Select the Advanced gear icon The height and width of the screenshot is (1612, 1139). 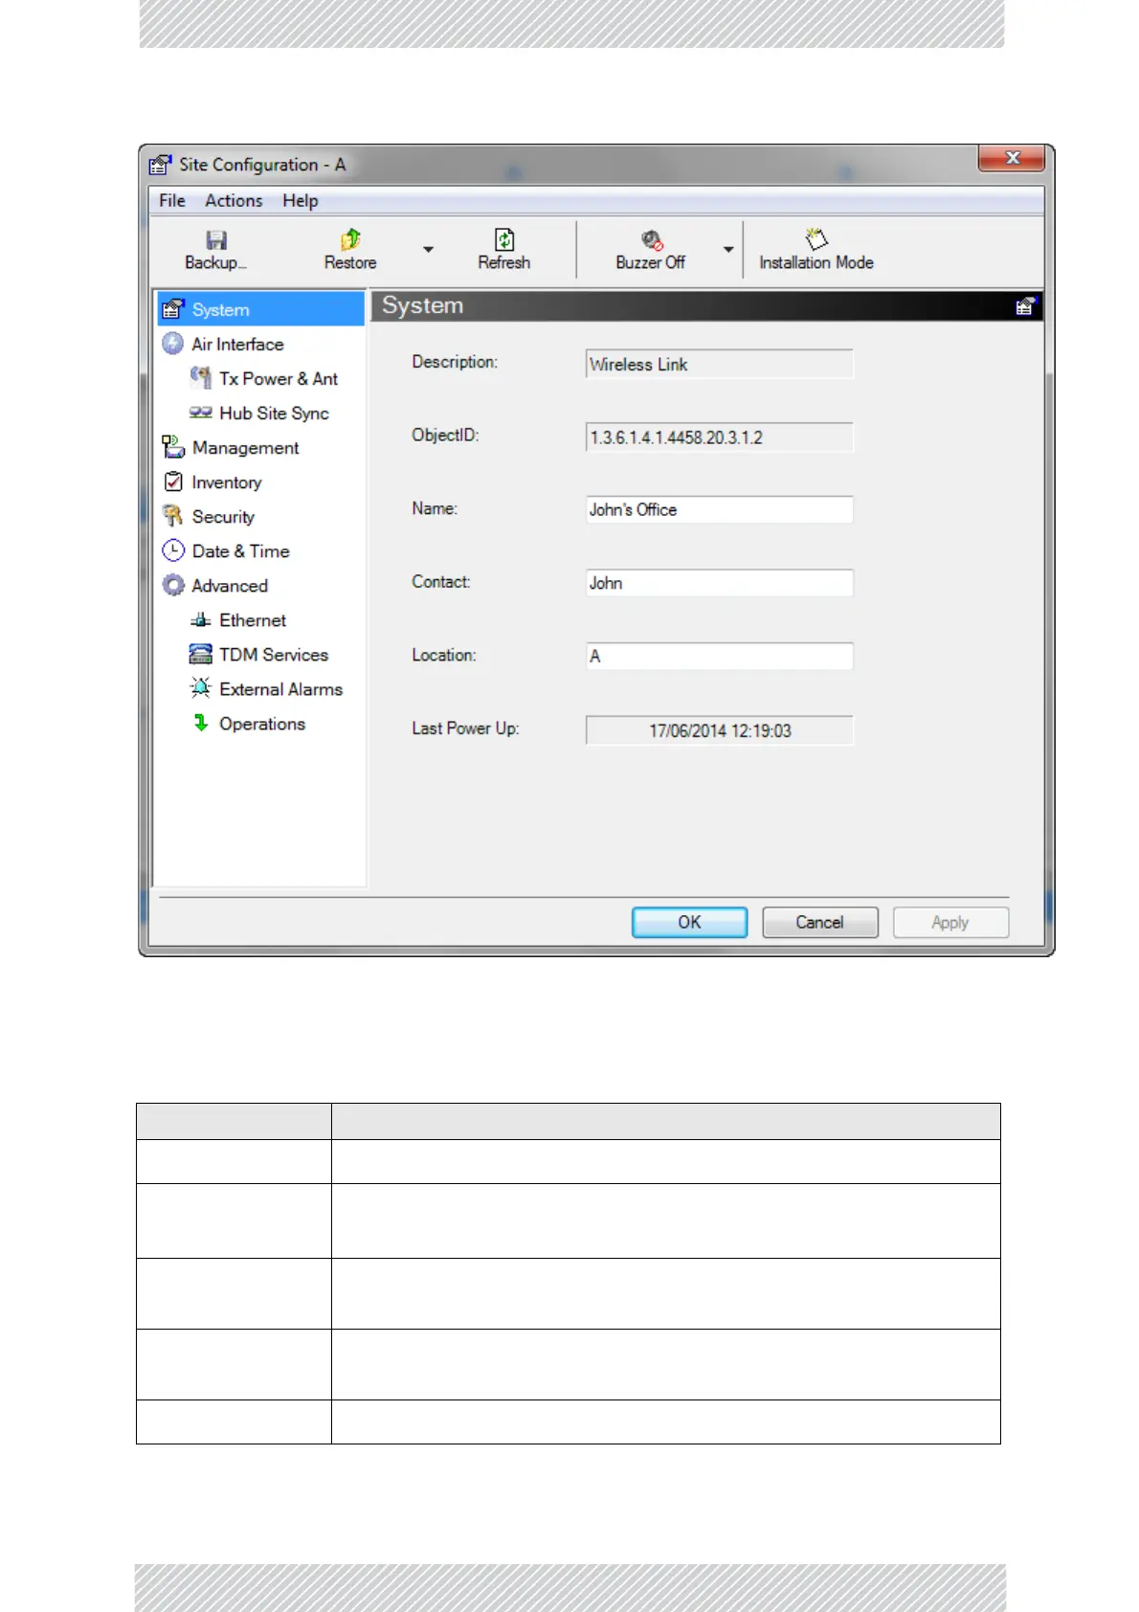click(x=173, y=585)
